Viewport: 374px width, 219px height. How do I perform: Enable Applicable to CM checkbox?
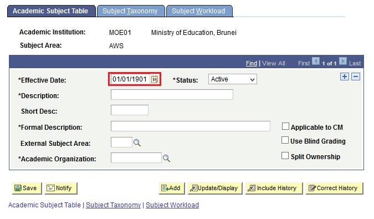285,126
